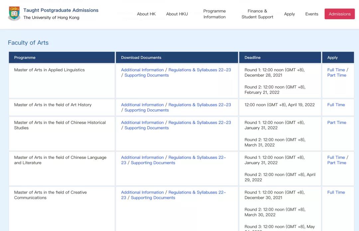
Task: Open Supporting Documents for Chinese Historical Studies
Action: point(147,128)
